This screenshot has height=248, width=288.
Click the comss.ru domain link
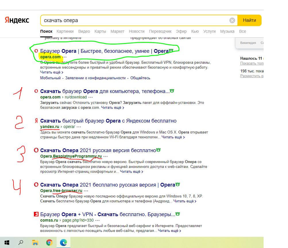click(x=49, y=220)
